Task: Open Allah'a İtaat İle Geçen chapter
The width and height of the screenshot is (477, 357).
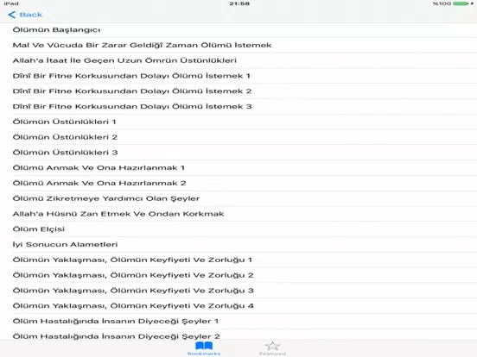Action: [x=238, y=60]
